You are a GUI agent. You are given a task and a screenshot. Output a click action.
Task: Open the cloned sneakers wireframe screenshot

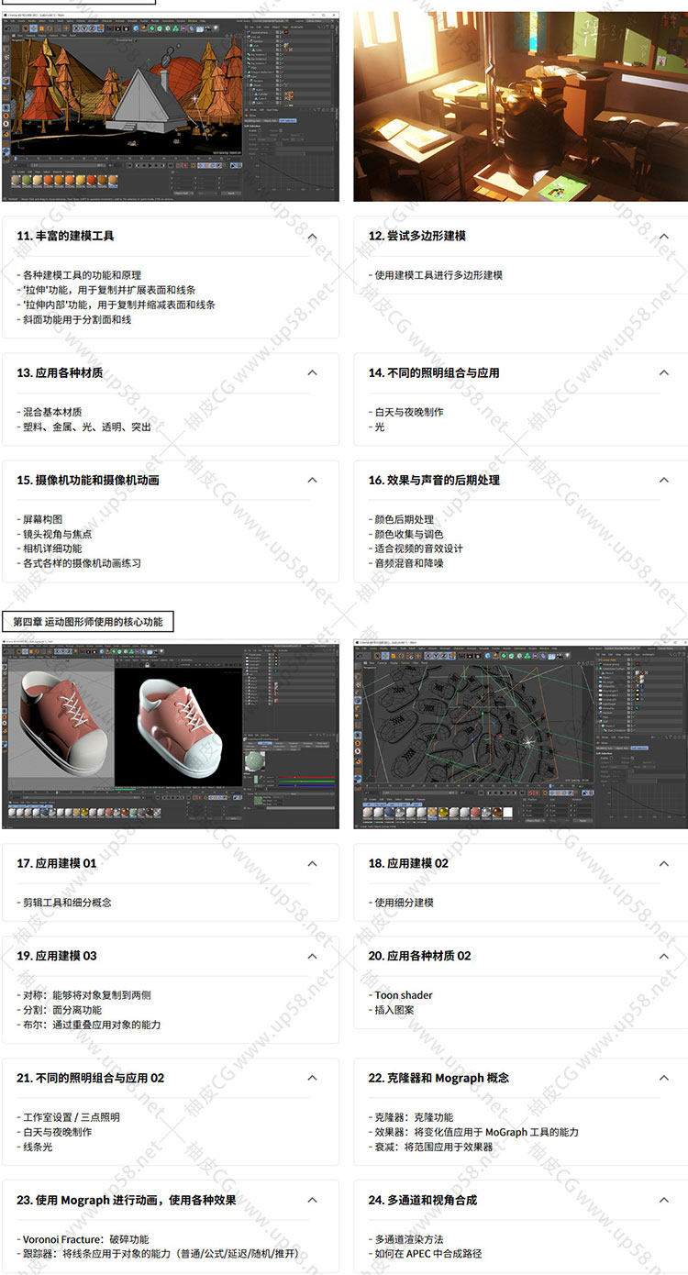click(521, 734)
